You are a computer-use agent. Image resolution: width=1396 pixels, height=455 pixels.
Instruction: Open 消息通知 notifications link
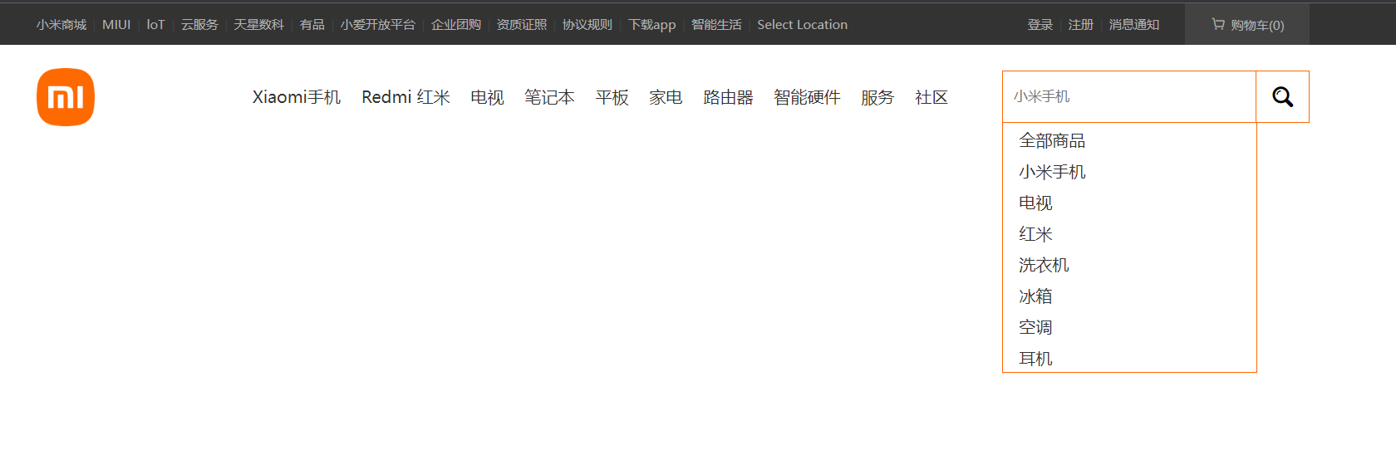coord(1134,25)
